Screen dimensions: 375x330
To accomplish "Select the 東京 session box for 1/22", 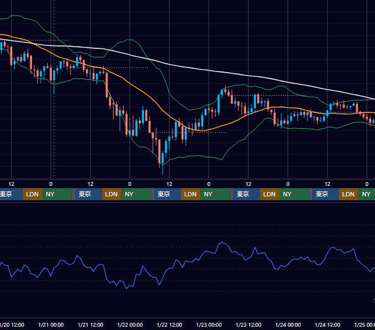I will pos(168,194).
